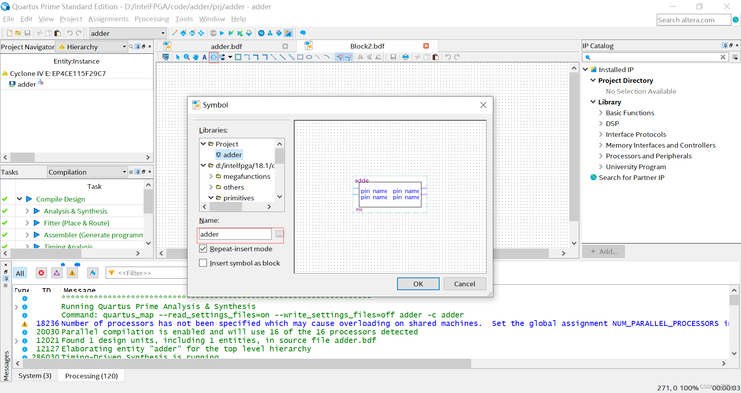Click the Search altera.com field
The width and height of the screenshot is (741, 393).
point(694,20)
